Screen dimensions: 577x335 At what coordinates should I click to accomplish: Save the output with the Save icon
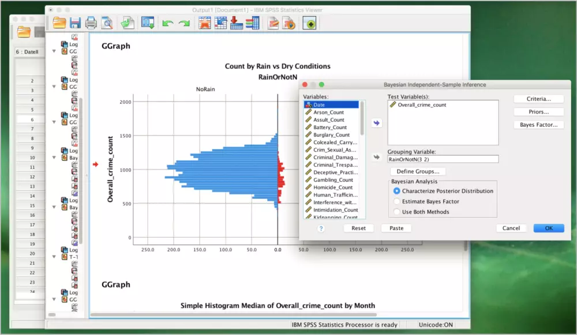coord(76,23)
